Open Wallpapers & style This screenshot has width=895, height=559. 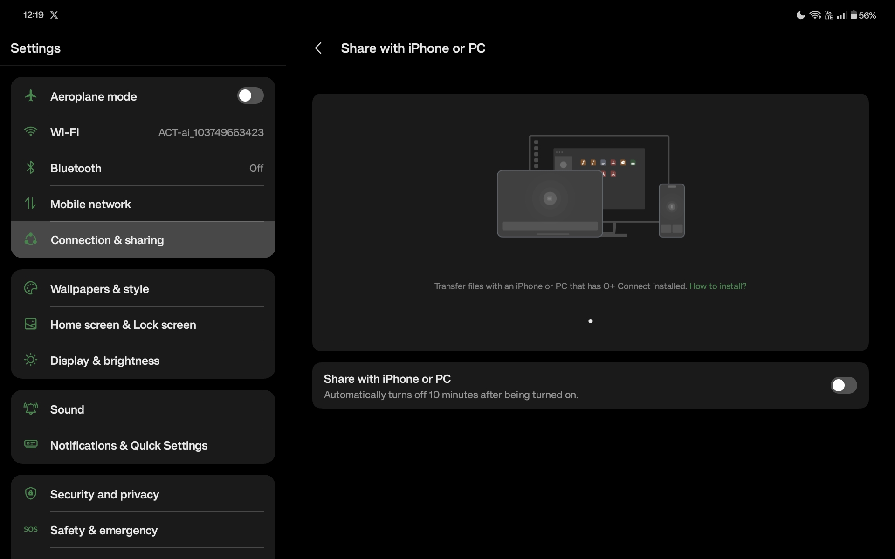point(143,289)
